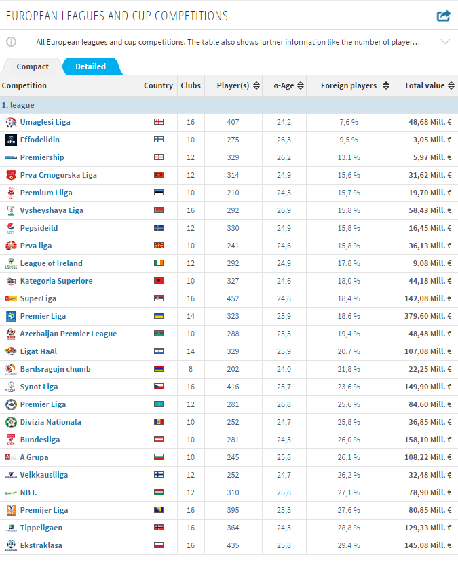Open the Umaglesi Liga link

(x=45, y=122)
